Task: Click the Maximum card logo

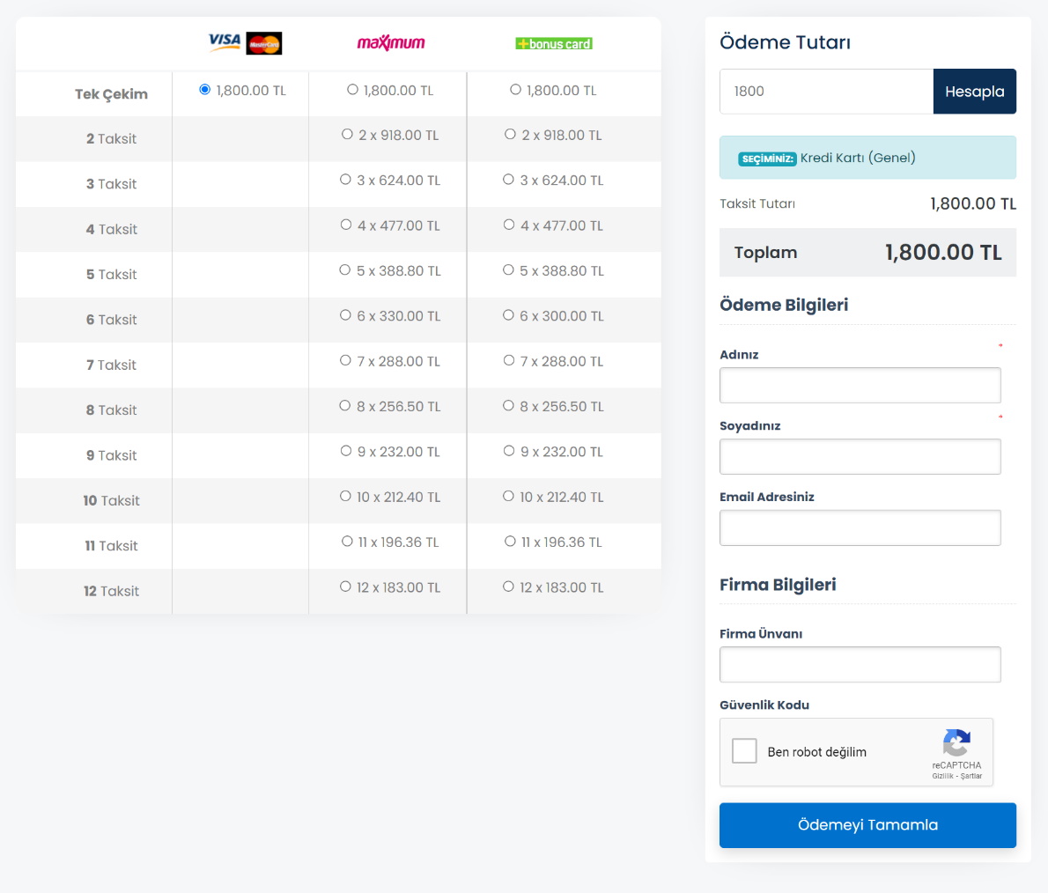Action: (390, 43)
